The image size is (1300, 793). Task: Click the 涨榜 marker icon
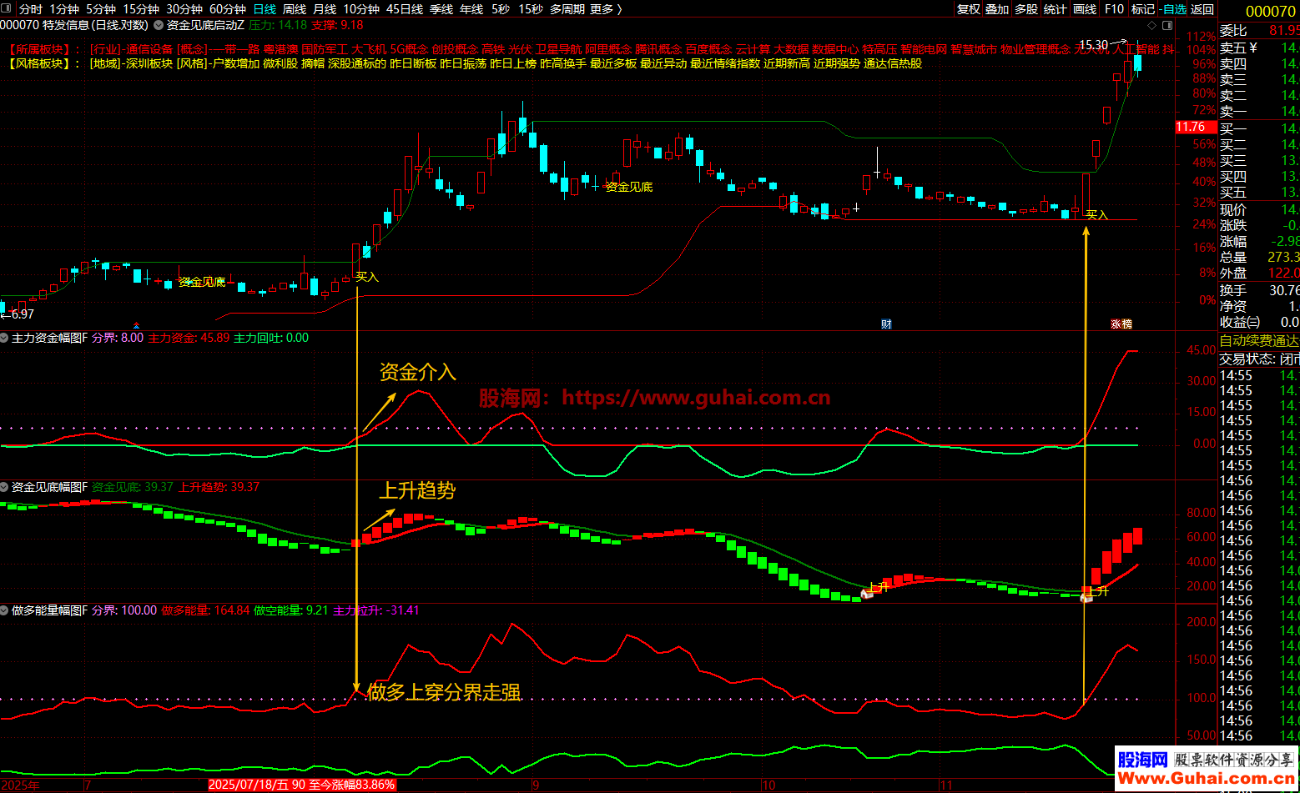tap(1121, 324)
